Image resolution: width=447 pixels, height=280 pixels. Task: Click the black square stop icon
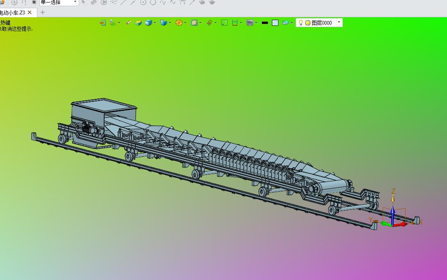click(x=34, y=2)
